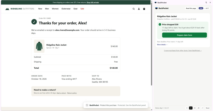Viewport: 213px width, 111px height.
Task: Open the store search icon
Action: pyautogui.click(x=133, y=9)
